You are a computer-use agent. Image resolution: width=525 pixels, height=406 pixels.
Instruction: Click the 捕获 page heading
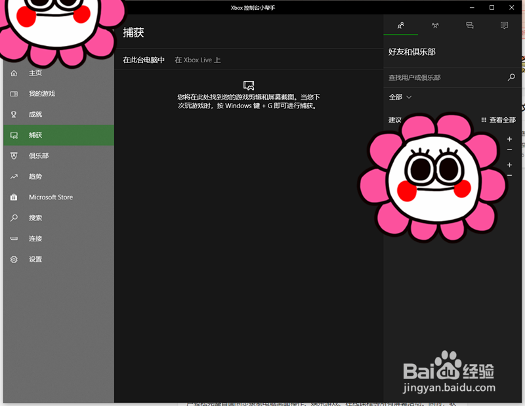click(x=133, y=32)
